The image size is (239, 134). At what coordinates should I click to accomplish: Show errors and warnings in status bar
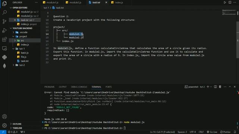click(x=13, y=132)
